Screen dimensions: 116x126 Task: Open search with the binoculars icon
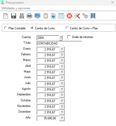[x=22, y=16]
